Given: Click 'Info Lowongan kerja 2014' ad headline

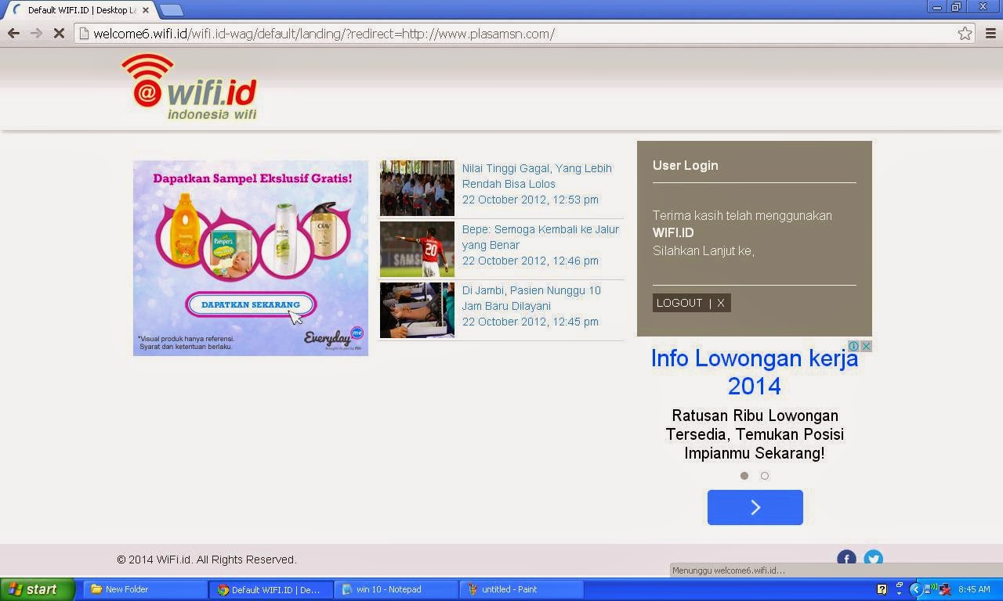Looking at the screenshot, I should [x=755, y=372].
